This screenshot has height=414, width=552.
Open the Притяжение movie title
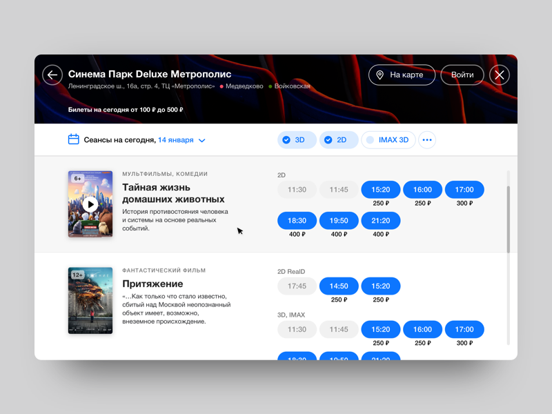pos(152,284)
